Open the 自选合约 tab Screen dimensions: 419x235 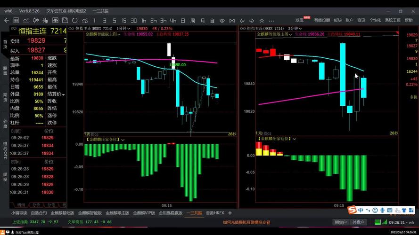click(x=39, y=213)
